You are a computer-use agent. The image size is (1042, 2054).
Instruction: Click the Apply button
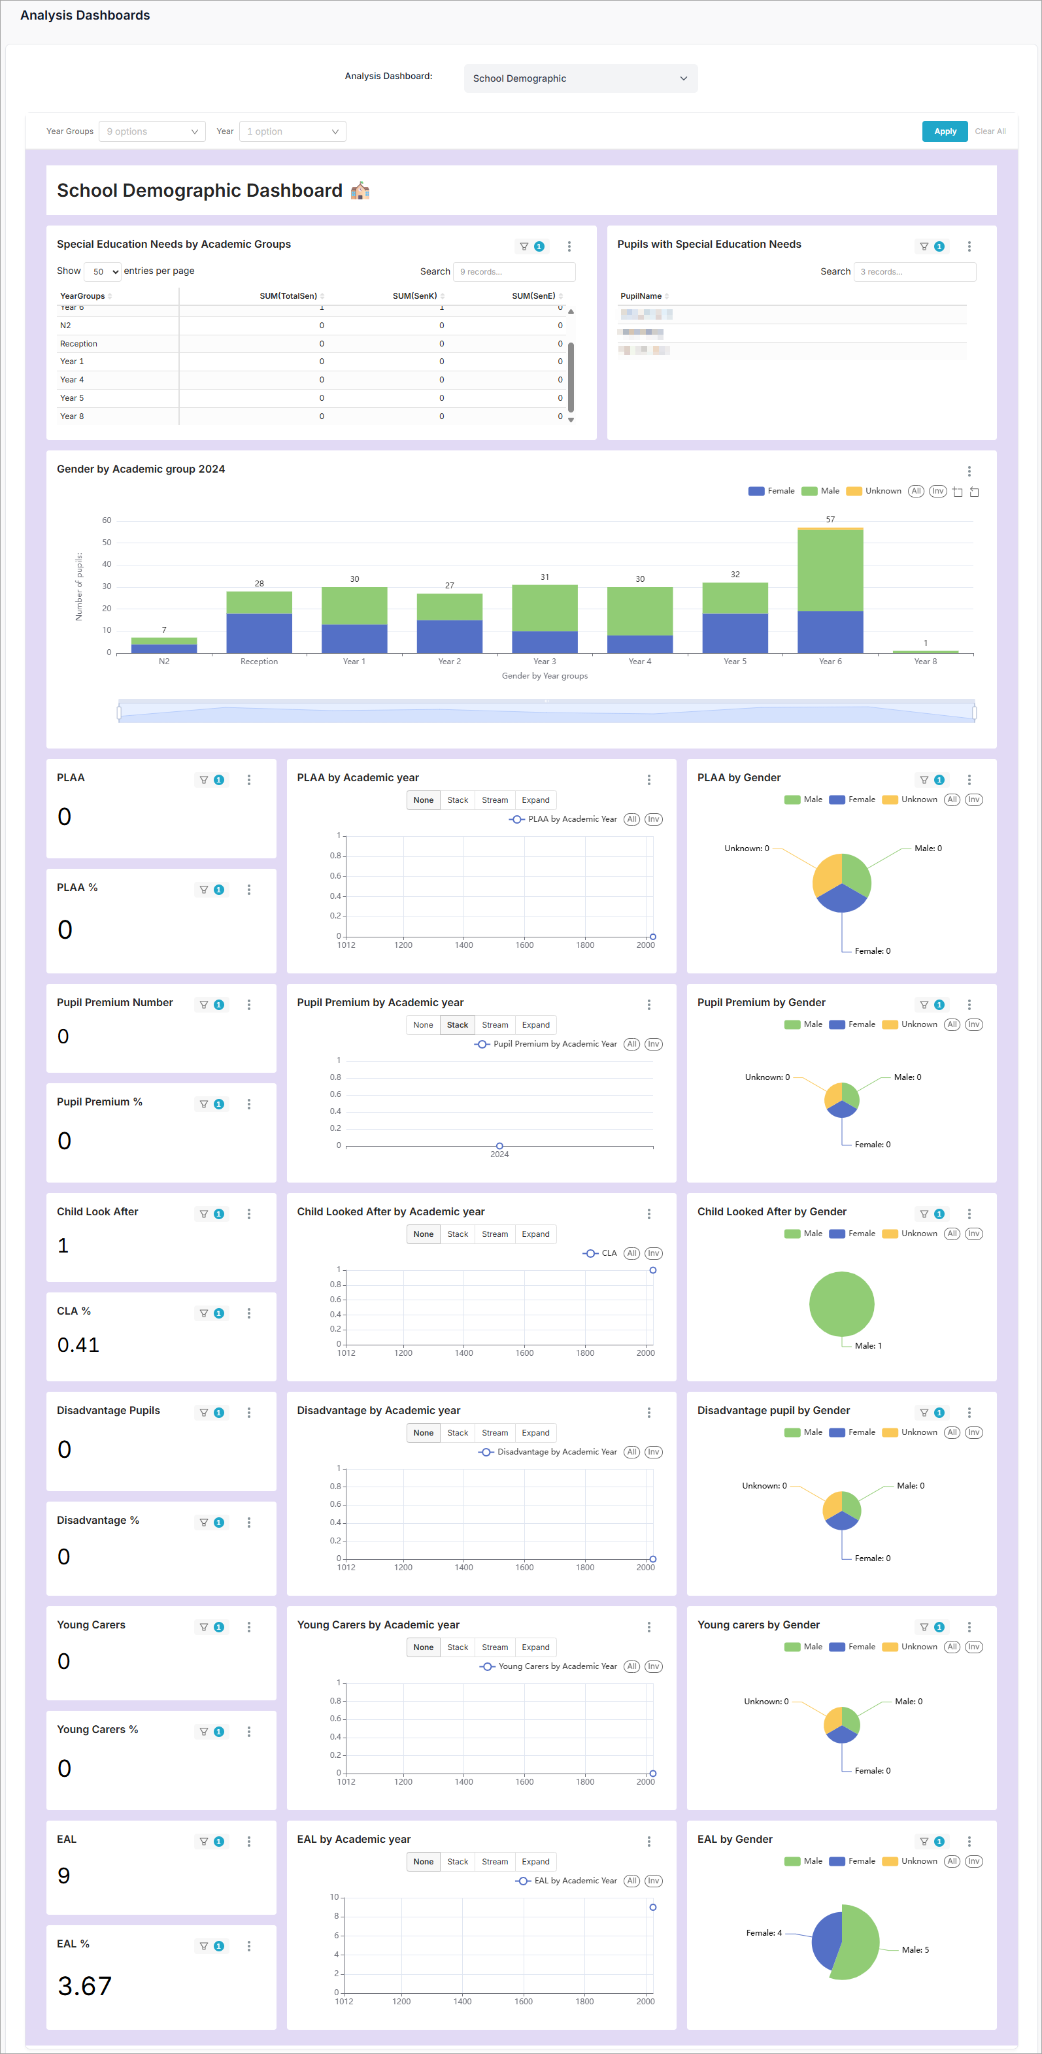[944, 131]
